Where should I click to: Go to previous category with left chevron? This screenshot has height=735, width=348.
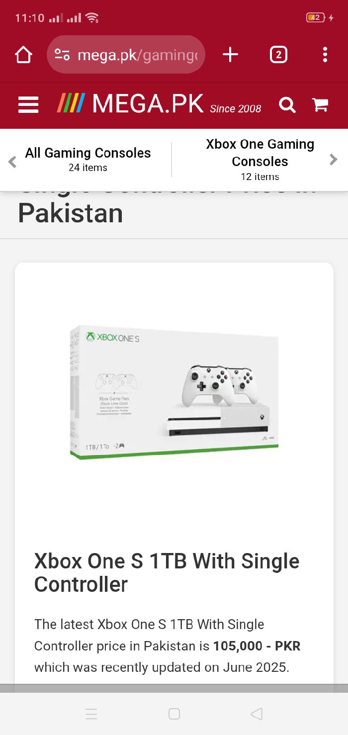click(x=12, y=161)
